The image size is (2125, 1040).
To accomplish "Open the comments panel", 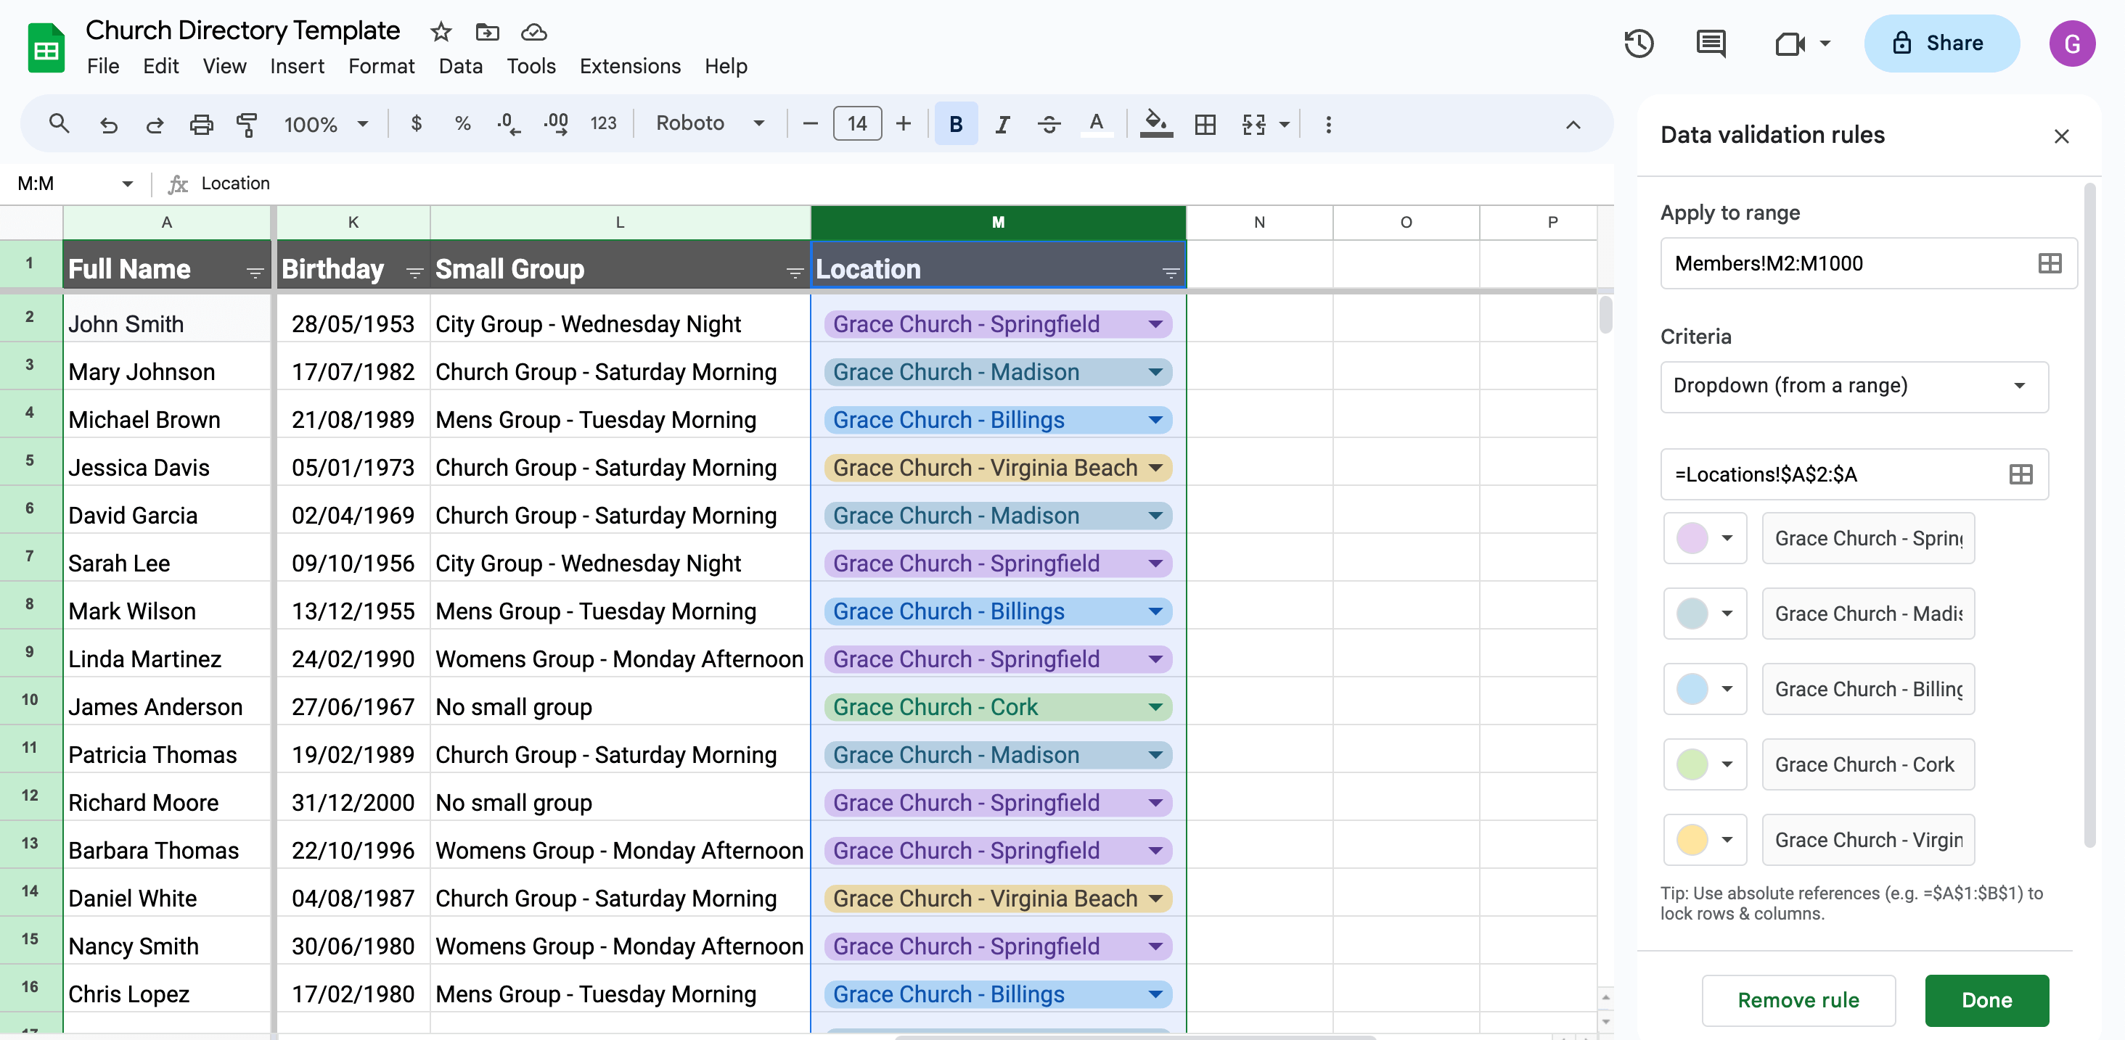I will [1710, 44].
